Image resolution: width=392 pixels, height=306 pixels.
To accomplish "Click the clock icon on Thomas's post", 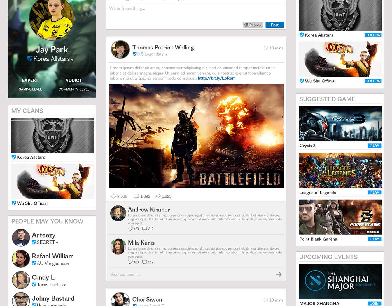I will [x=266, y=48].
